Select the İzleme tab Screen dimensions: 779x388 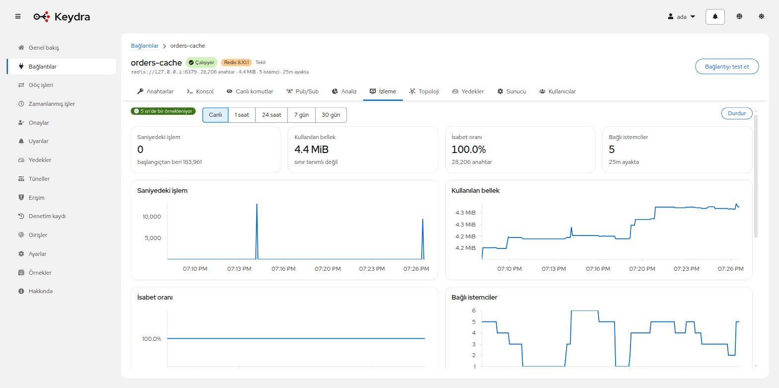coord(383,91)
